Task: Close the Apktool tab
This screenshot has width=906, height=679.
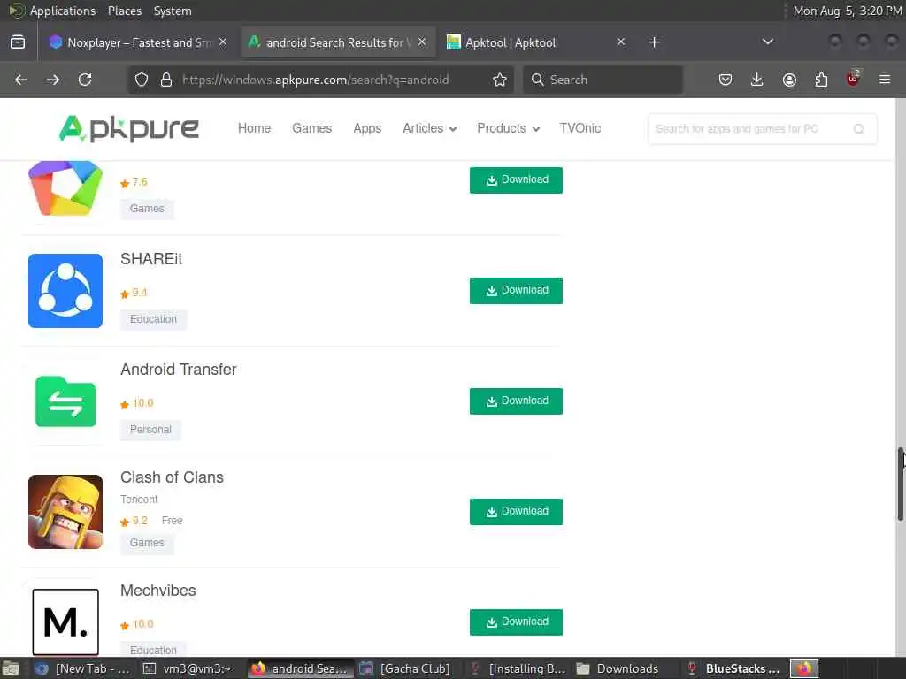Action: tap(620, 42)
